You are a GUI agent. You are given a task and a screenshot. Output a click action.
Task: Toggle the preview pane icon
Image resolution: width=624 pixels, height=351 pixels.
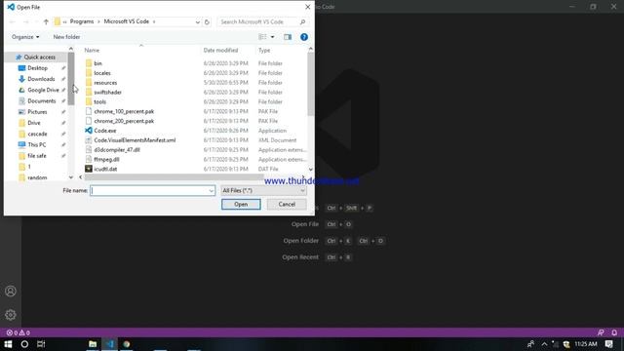pyautogui.click(x=288, y=37)
